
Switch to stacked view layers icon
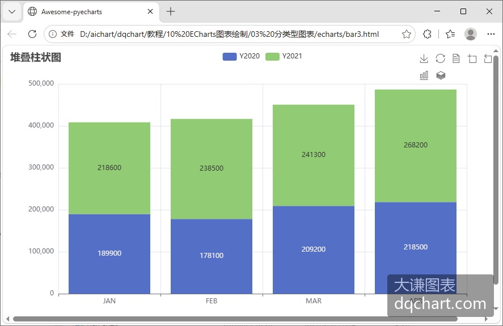pos(441,75)
